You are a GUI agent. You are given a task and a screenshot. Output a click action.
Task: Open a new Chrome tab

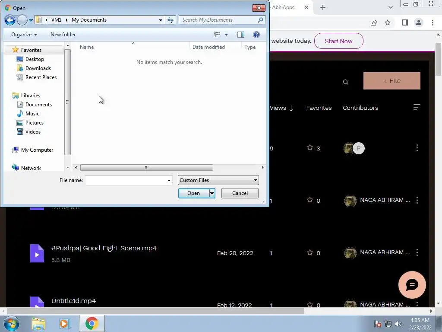tap(323, 8)
